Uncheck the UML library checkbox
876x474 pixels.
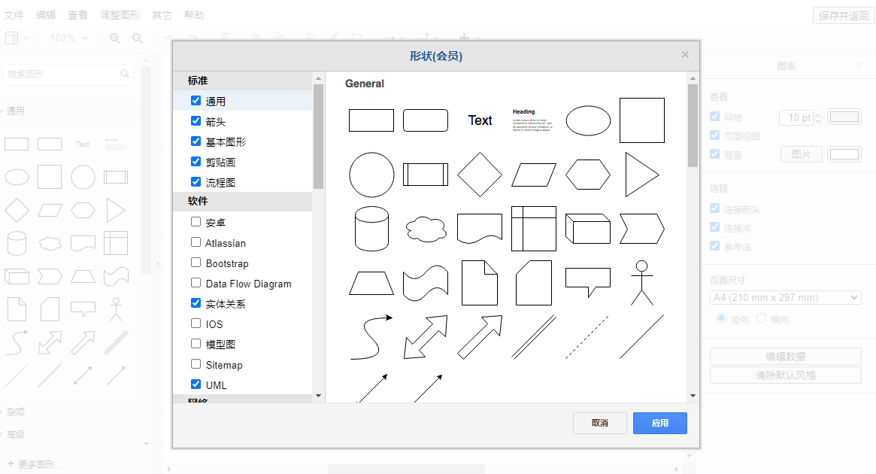(x=196, y=384)
